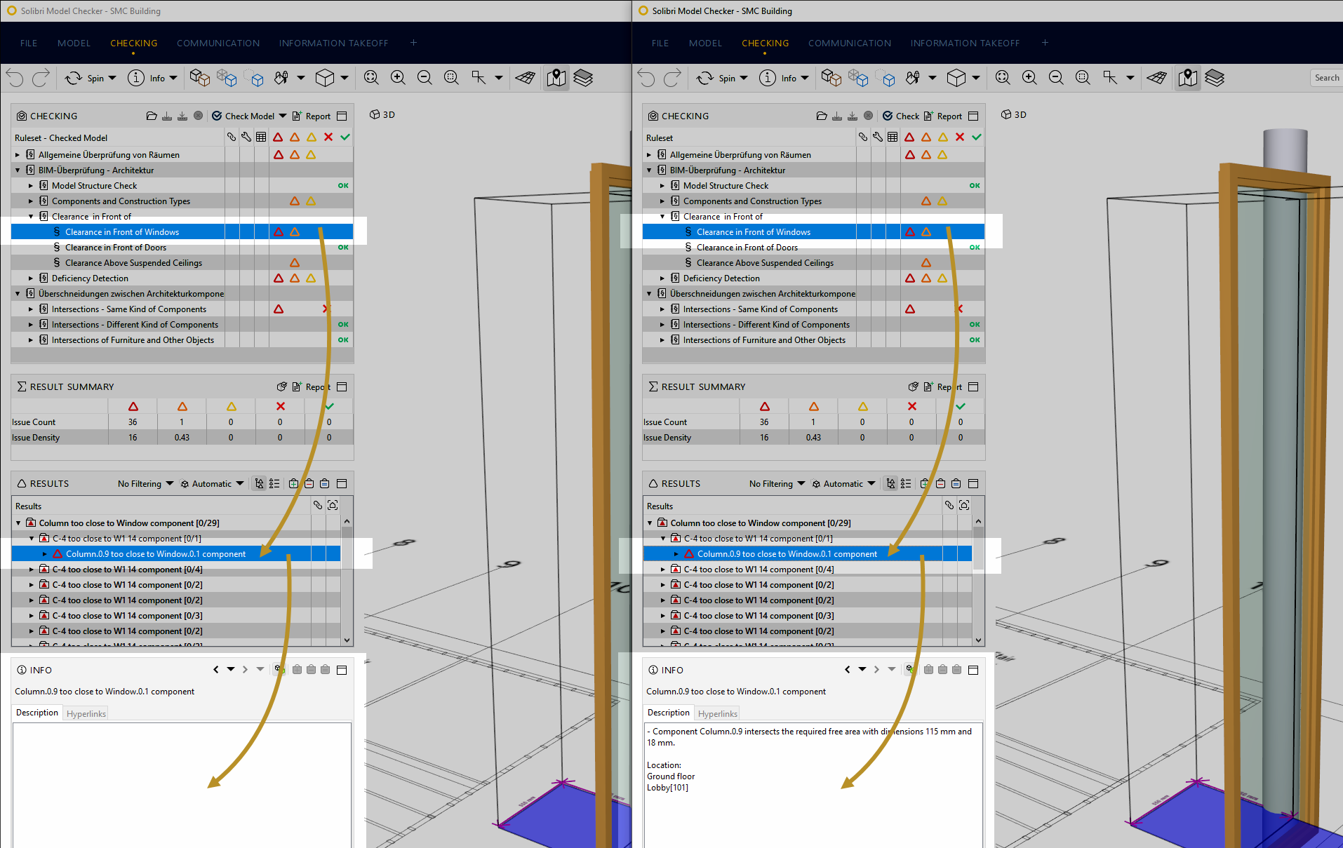The width and height of the screenshot is (1343, 848).
Task: Collapse BIM-Überprüfung - Architektur in the right window
Action: click(x=649, y=170)
